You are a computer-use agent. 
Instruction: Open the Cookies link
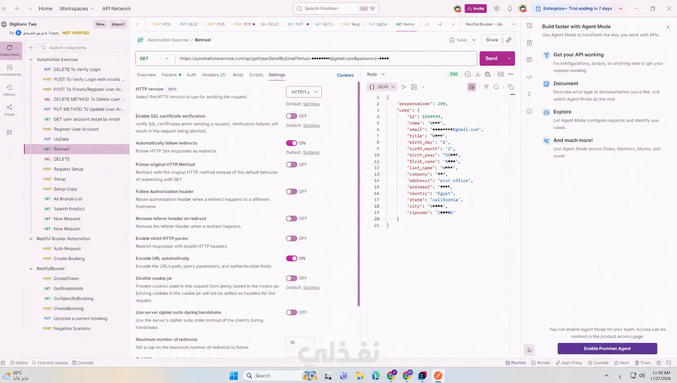[345, 75]
